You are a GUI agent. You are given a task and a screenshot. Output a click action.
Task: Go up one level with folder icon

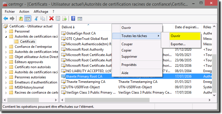coord(21,19)
